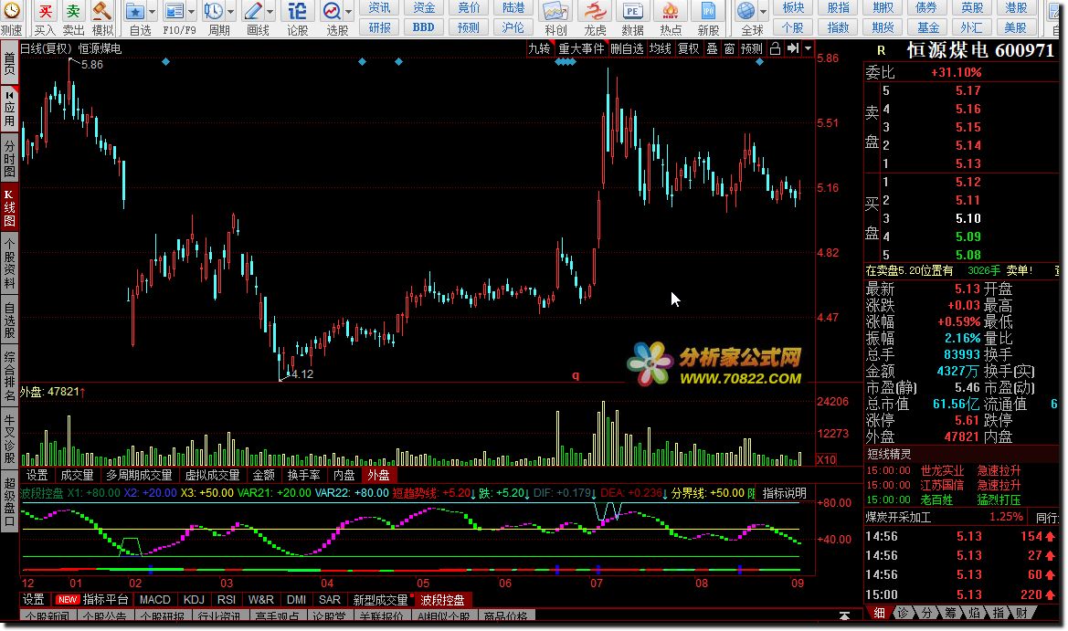Toggle the chart lock padlock icon
This screenshot has height=631, width=1068.
(775, 48)
